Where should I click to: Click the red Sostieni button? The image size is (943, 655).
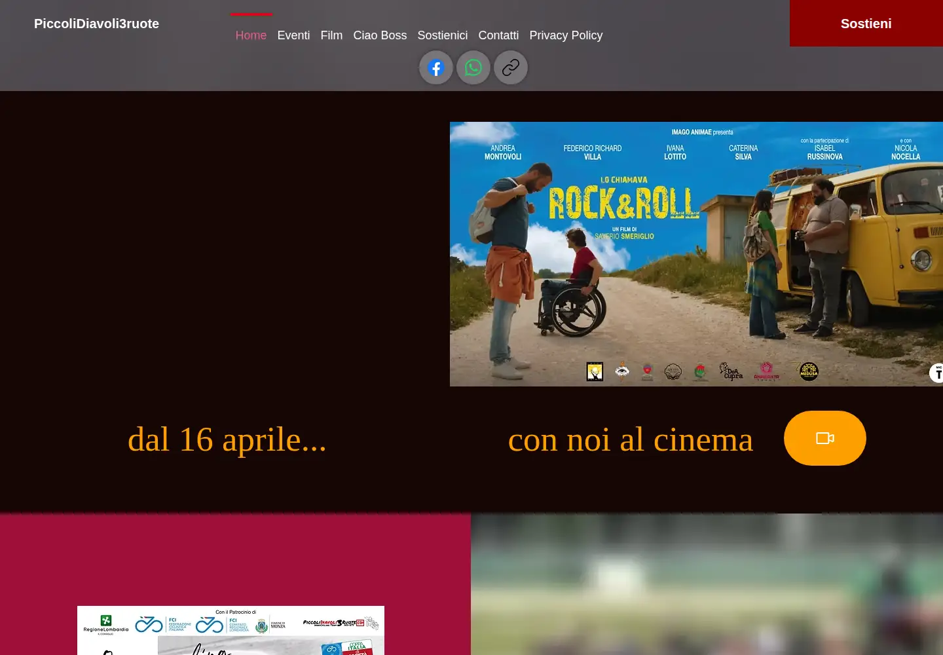coord(866,24)
